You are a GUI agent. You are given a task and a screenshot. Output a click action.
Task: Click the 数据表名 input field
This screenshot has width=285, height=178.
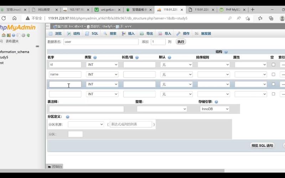coord(101,42)
